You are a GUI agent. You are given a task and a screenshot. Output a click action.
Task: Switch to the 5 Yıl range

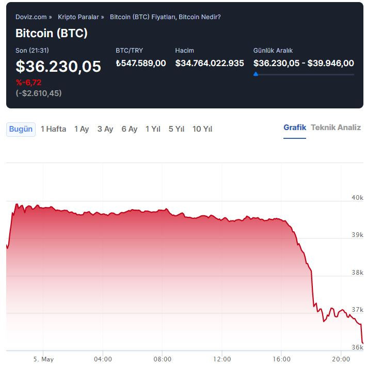coord(177,129)
